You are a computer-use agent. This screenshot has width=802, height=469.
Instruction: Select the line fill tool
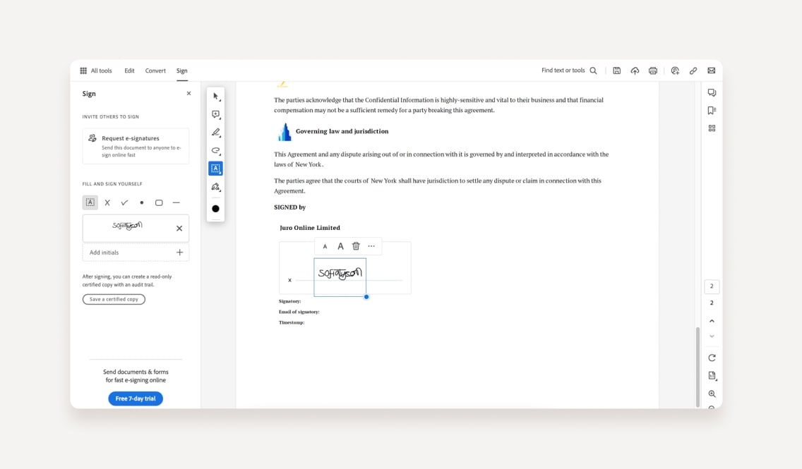coord(176,203)
